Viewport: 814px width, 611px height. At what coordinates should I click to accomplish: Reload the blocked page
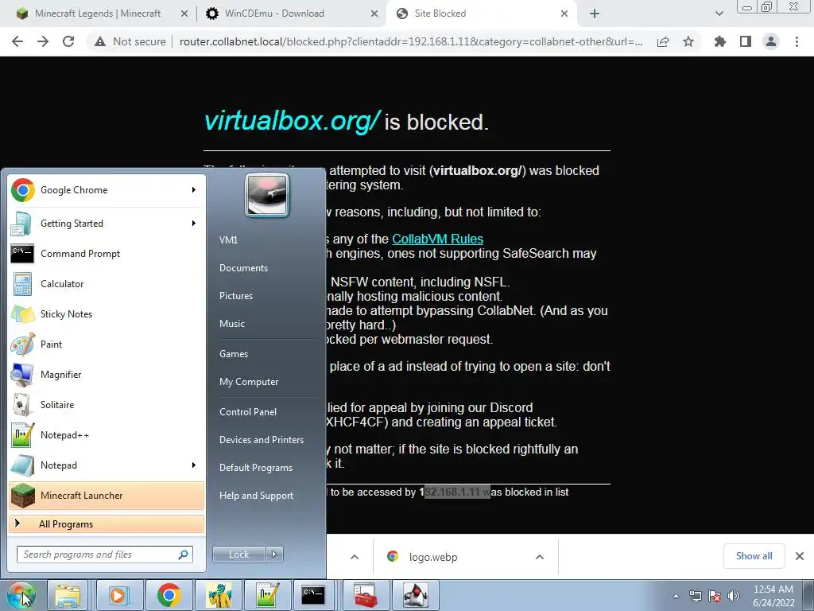pos(68,41)
